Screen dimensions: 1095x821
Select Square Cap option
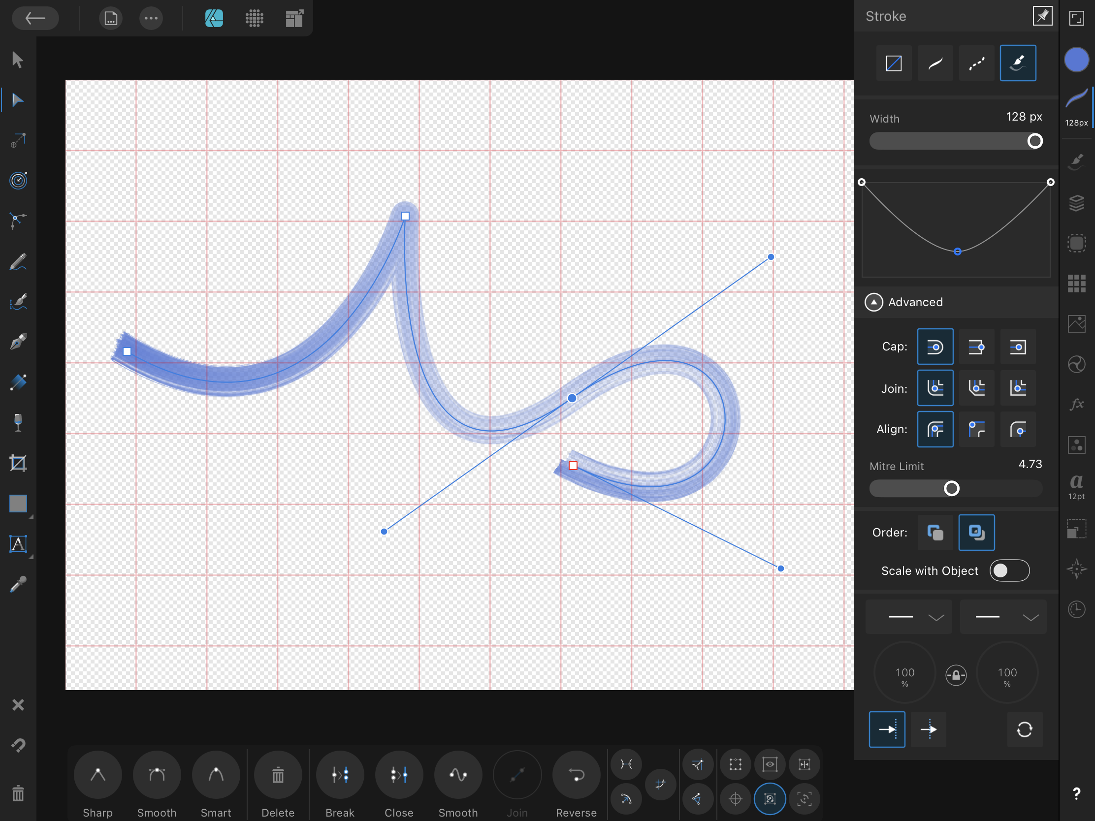(1018, 347)
